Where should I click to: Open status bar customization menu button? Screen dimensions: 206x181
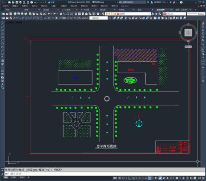tap(204, 178)
